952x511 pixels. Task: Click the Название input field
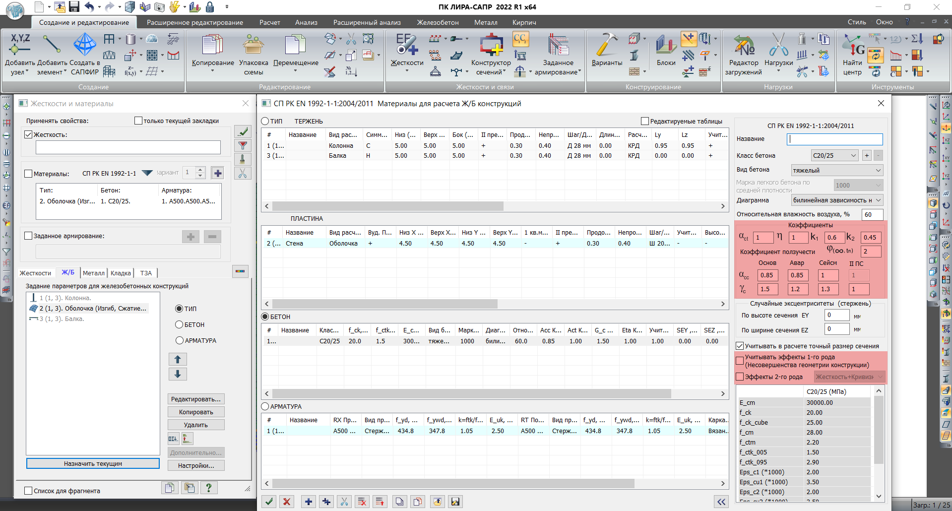(x=835, y=139)
